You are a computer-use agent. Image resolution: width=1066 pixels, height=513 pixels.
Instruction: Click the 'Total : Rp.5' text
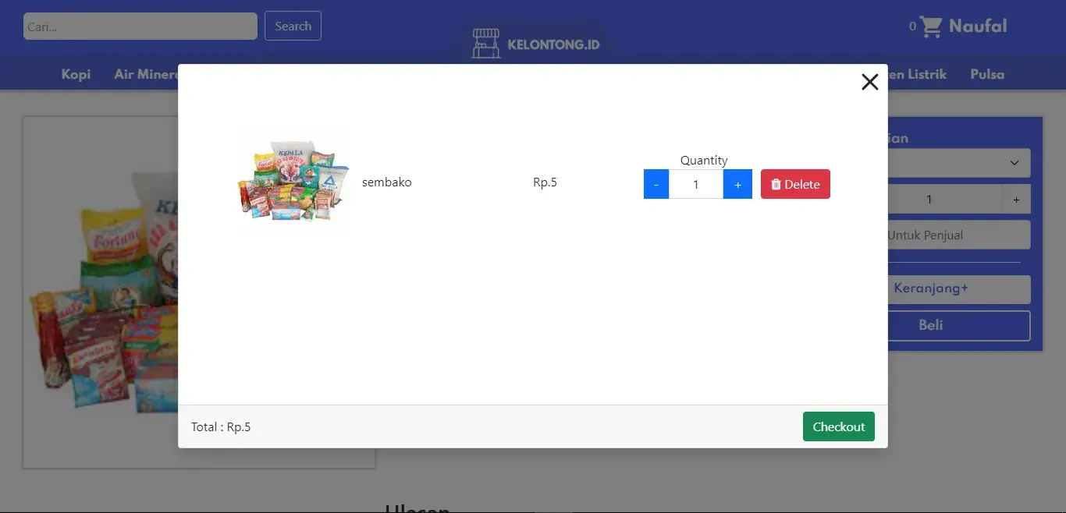pyautogui.click(x=221, y=426)
